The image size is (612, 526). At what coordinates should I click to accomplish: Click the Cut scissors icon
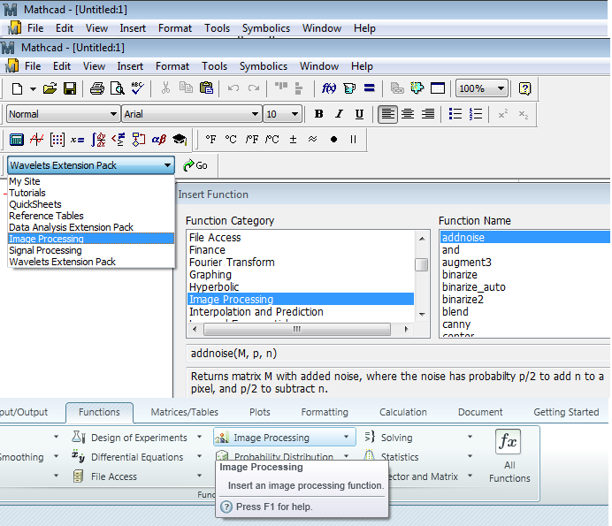(166, 88)
